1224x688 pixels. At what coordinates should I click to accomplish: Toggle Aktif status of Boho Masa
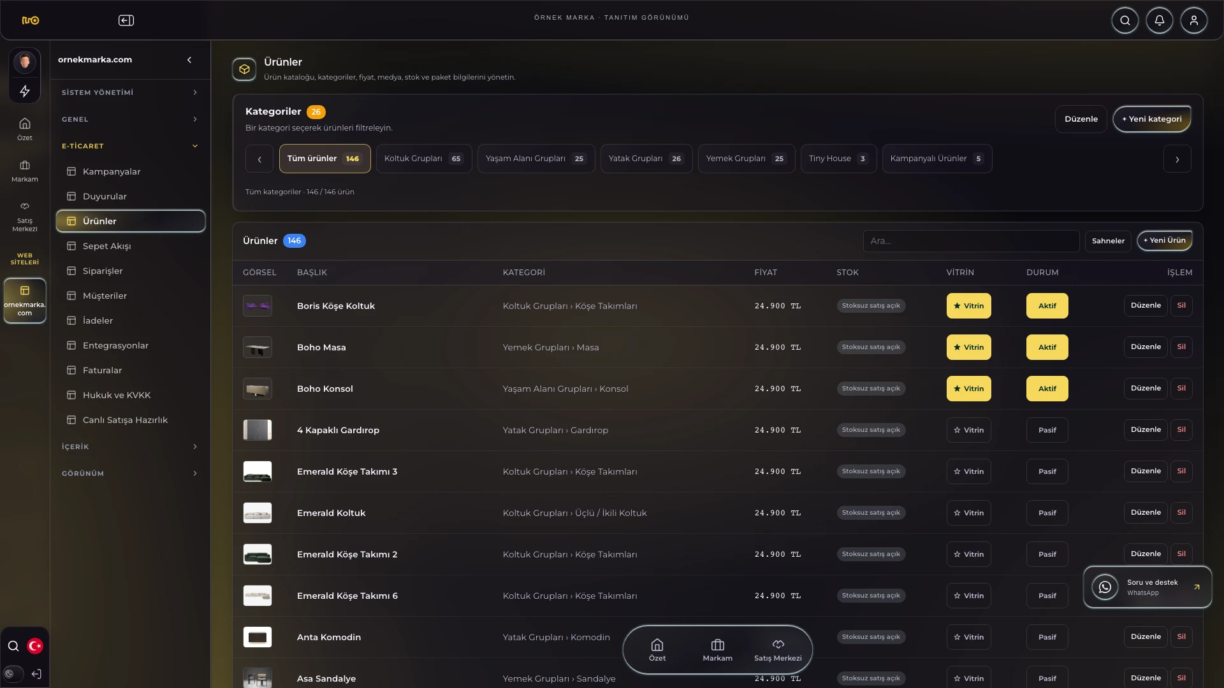(1047, 347)
